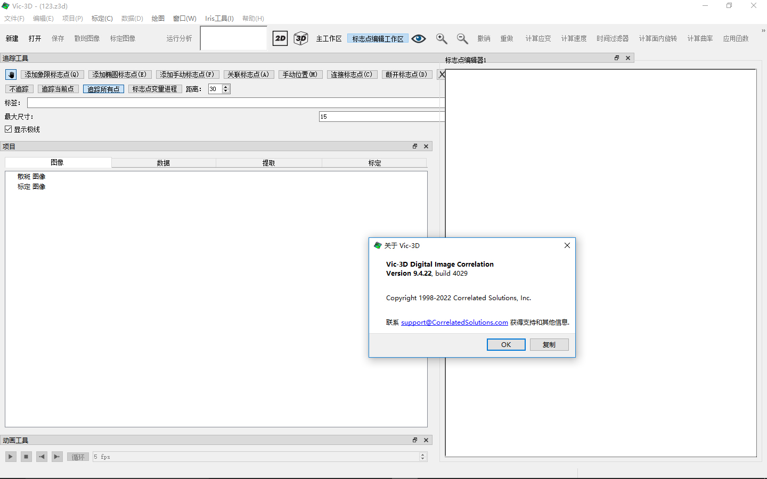Viewport: 767px width, 479px height.
Task: Play the animation
Action: pos(11,457)
